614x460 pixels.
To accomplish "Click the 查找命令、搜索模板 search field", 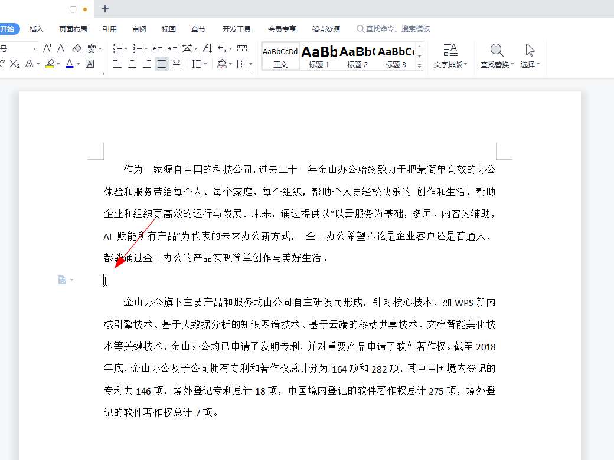I will click(393, 29).
